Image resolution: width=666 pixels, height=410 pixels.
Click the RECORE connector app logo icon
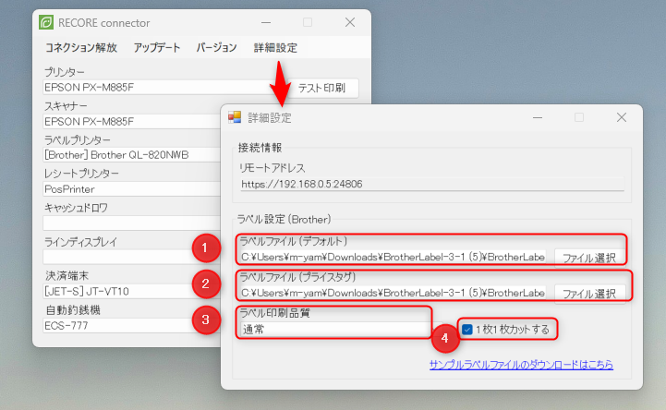46,22
